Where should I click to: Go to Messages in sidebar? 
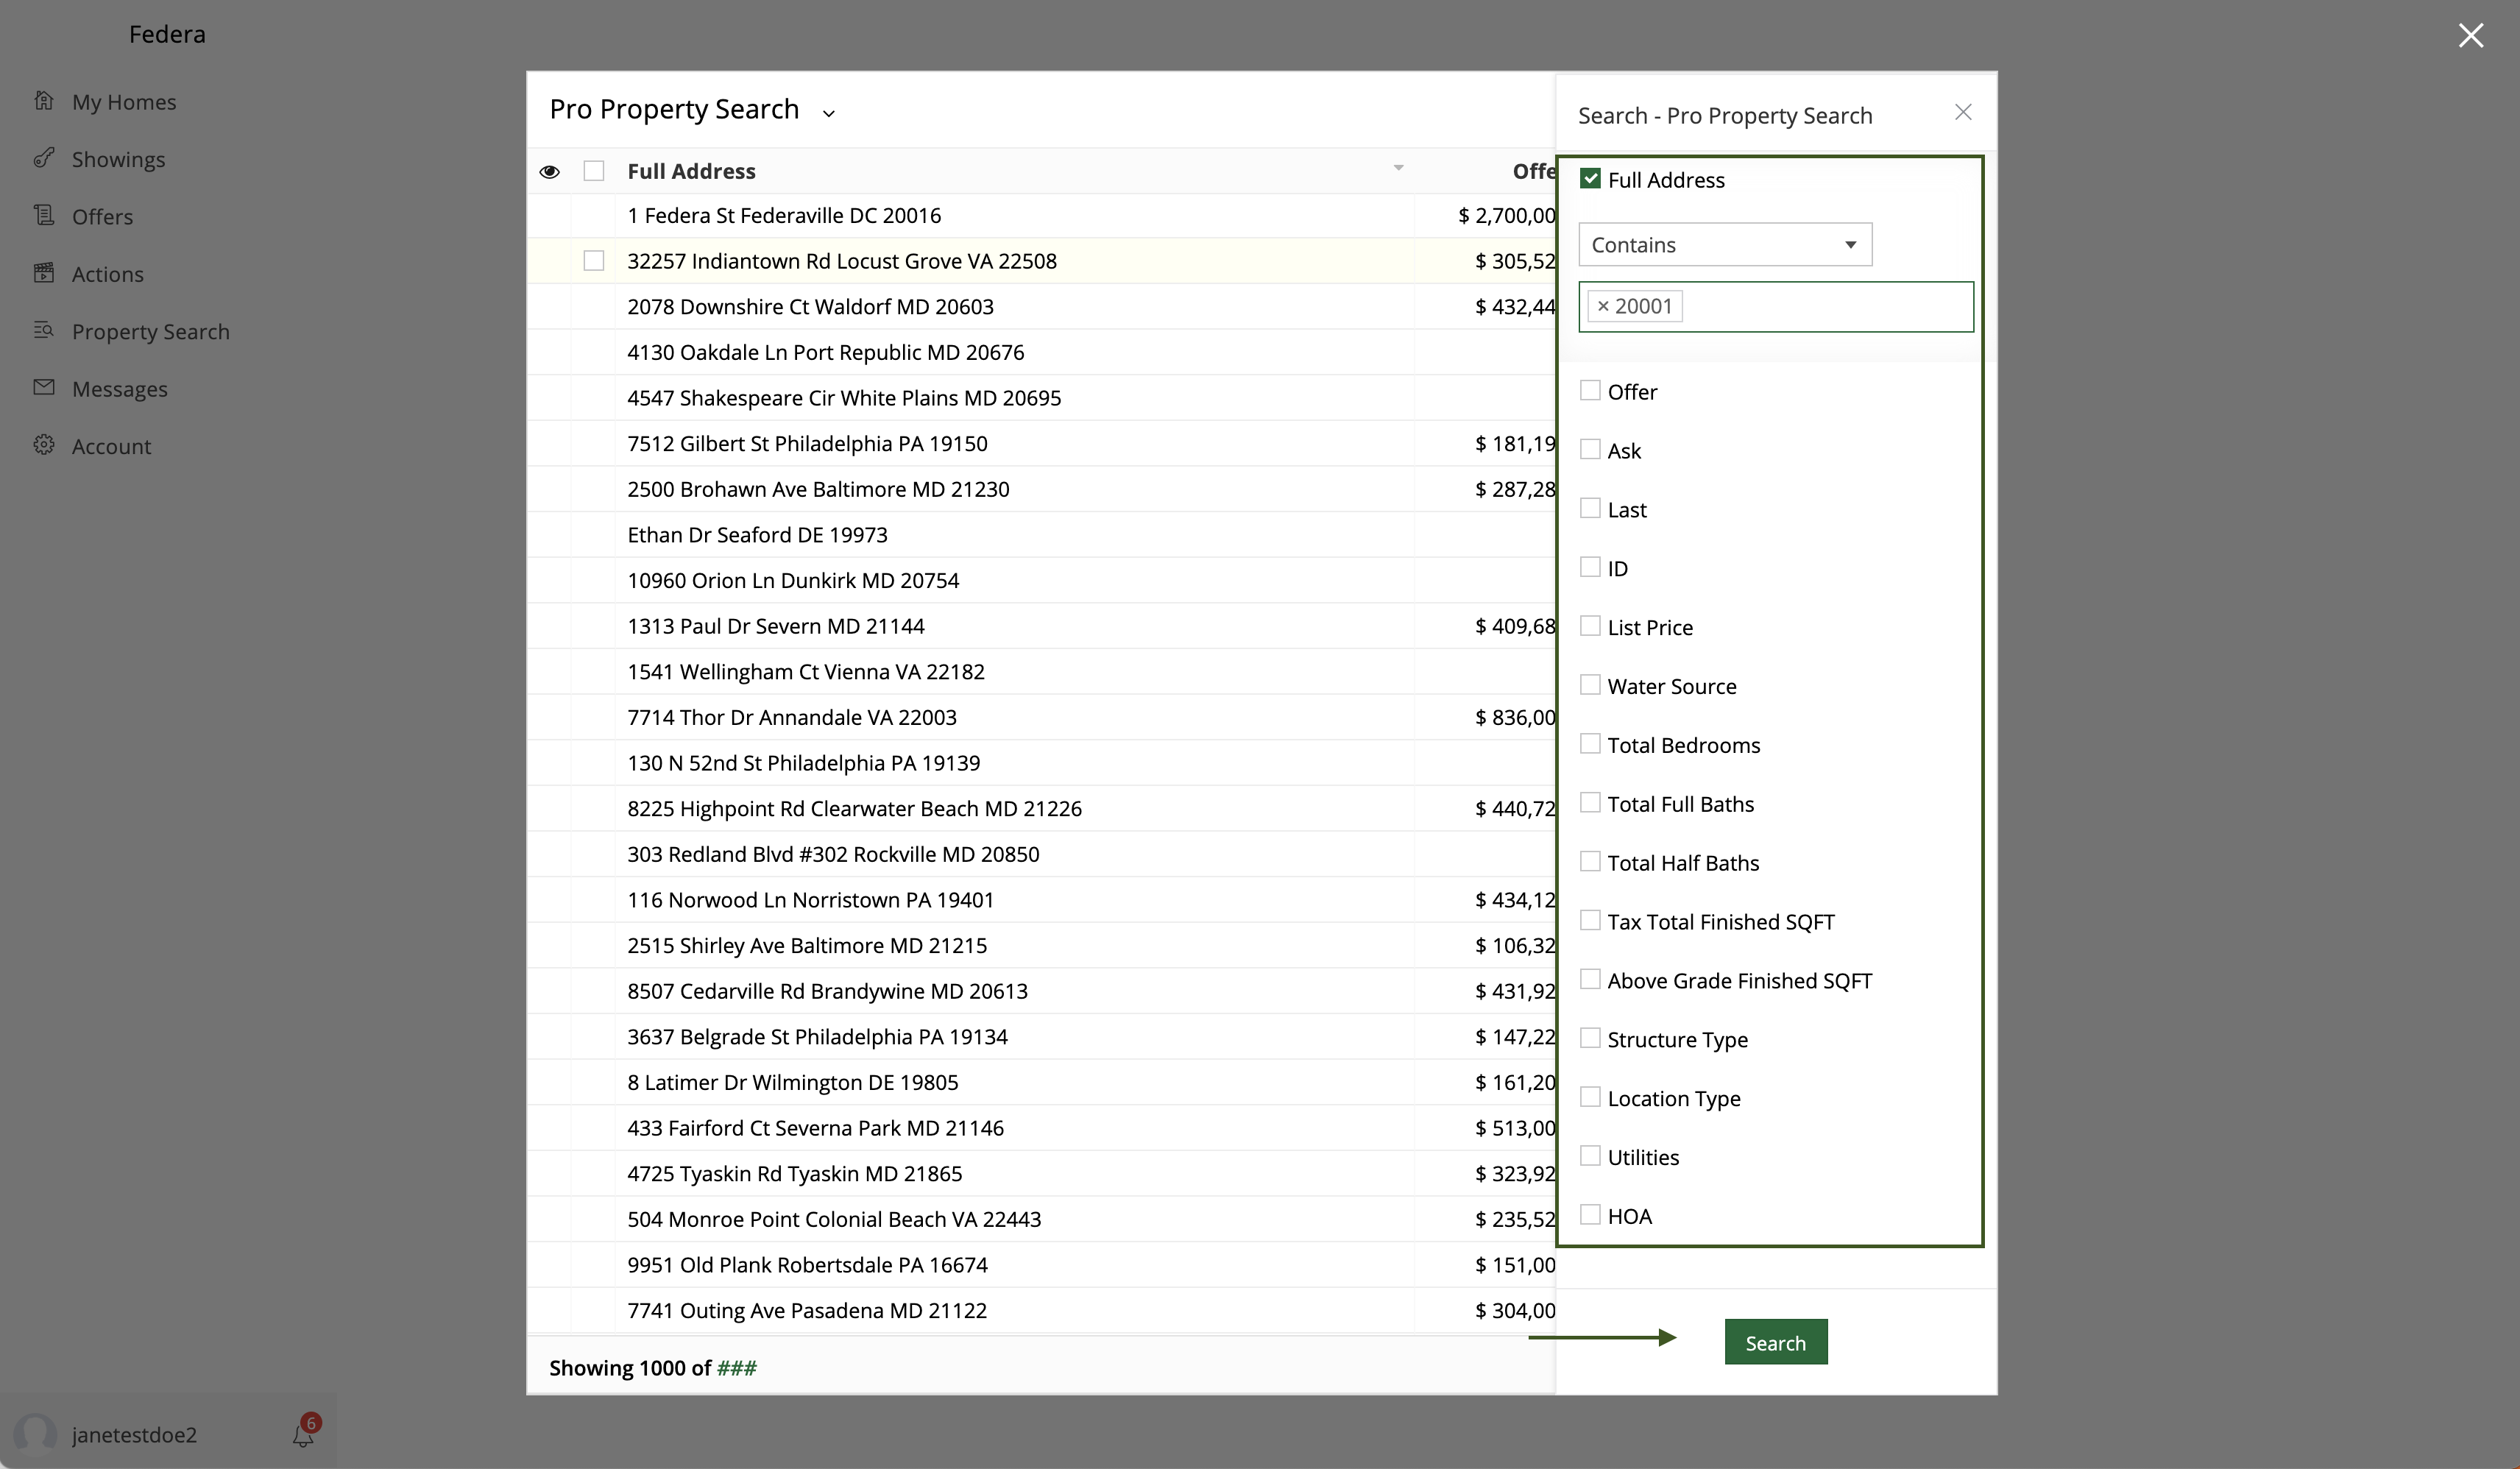point(120,389)
